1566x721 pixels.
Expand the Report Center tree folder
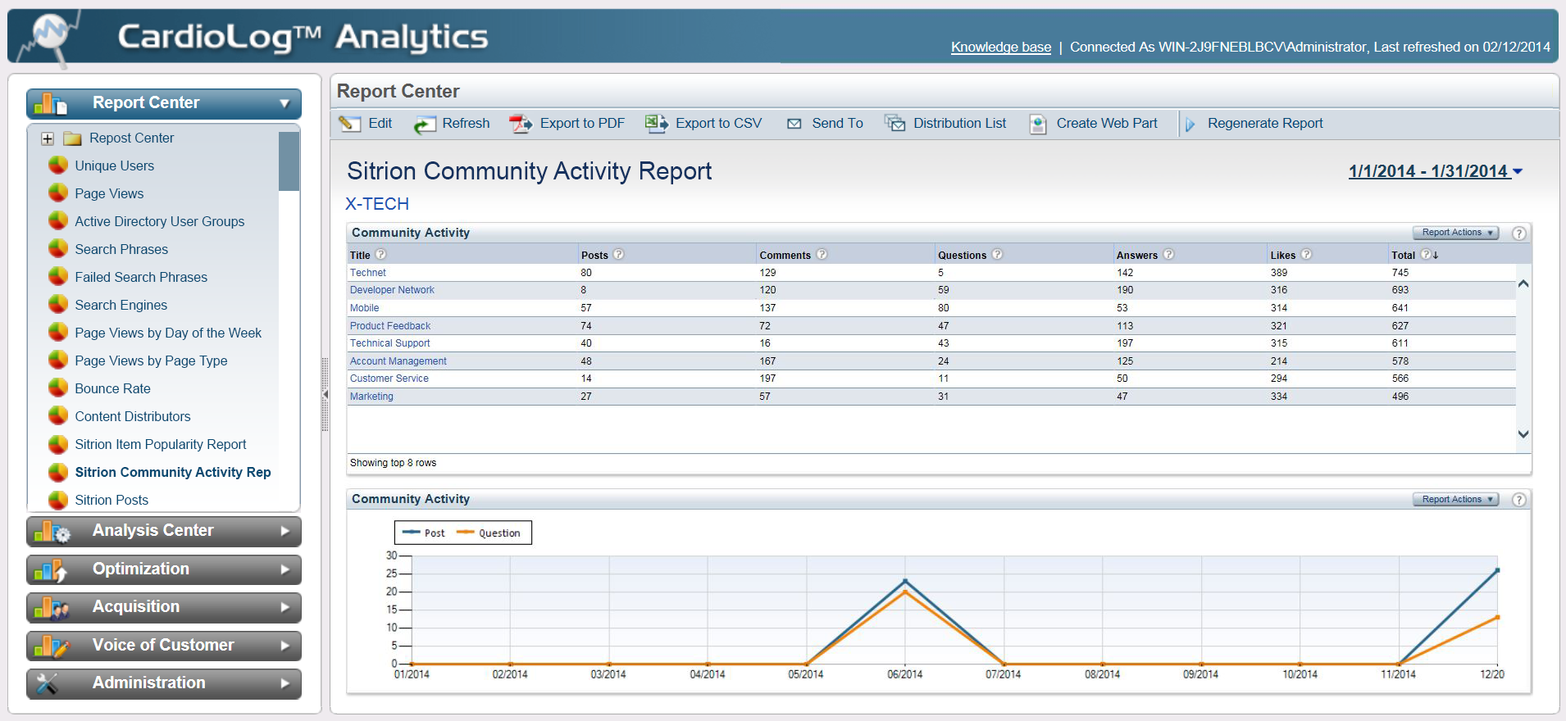(48, 138)
